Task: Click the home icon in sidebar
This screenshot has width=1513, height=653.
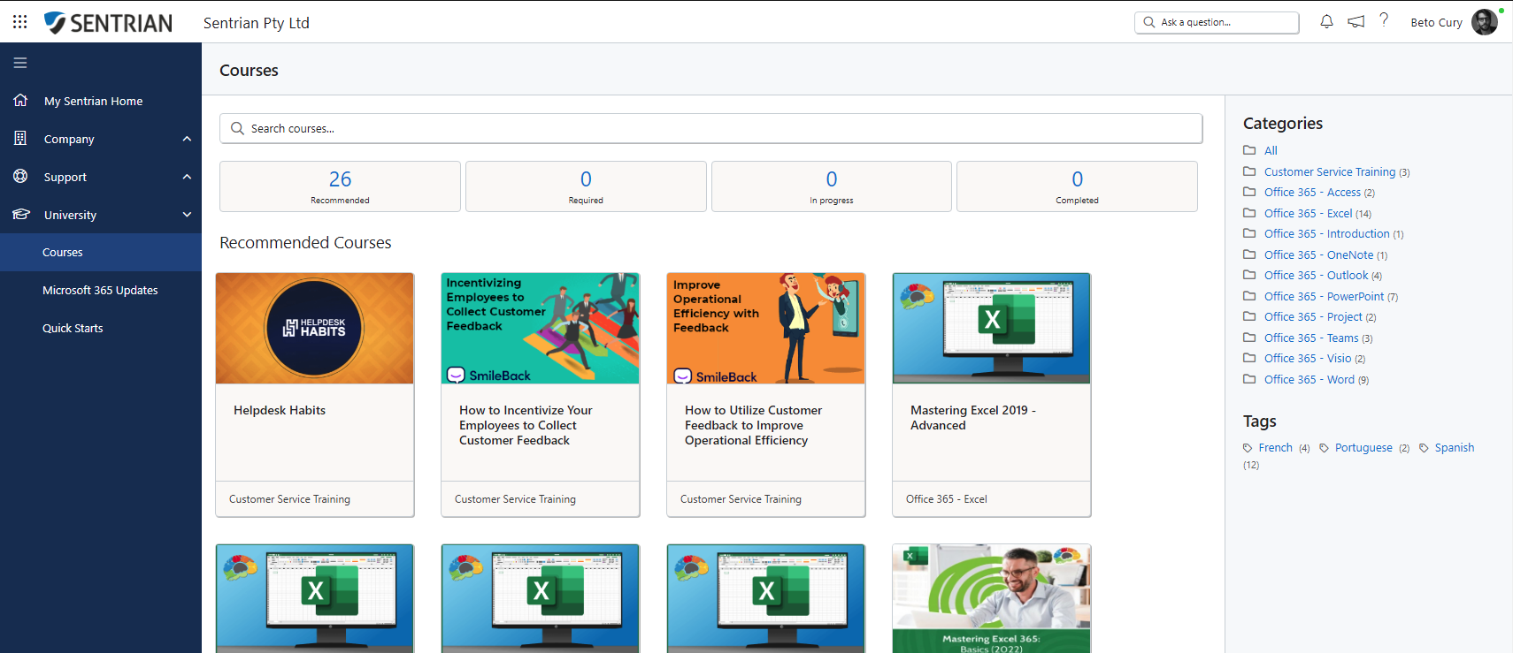Action: 20,100
